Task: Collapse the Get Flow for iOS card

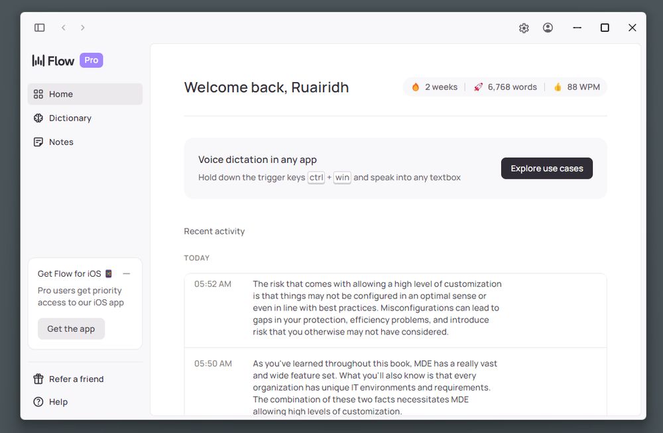Action: click(x=127, y=273)
